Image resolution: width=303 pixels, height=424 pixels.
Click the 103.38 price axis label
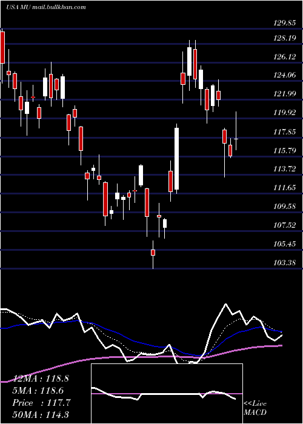coord(285,263)
